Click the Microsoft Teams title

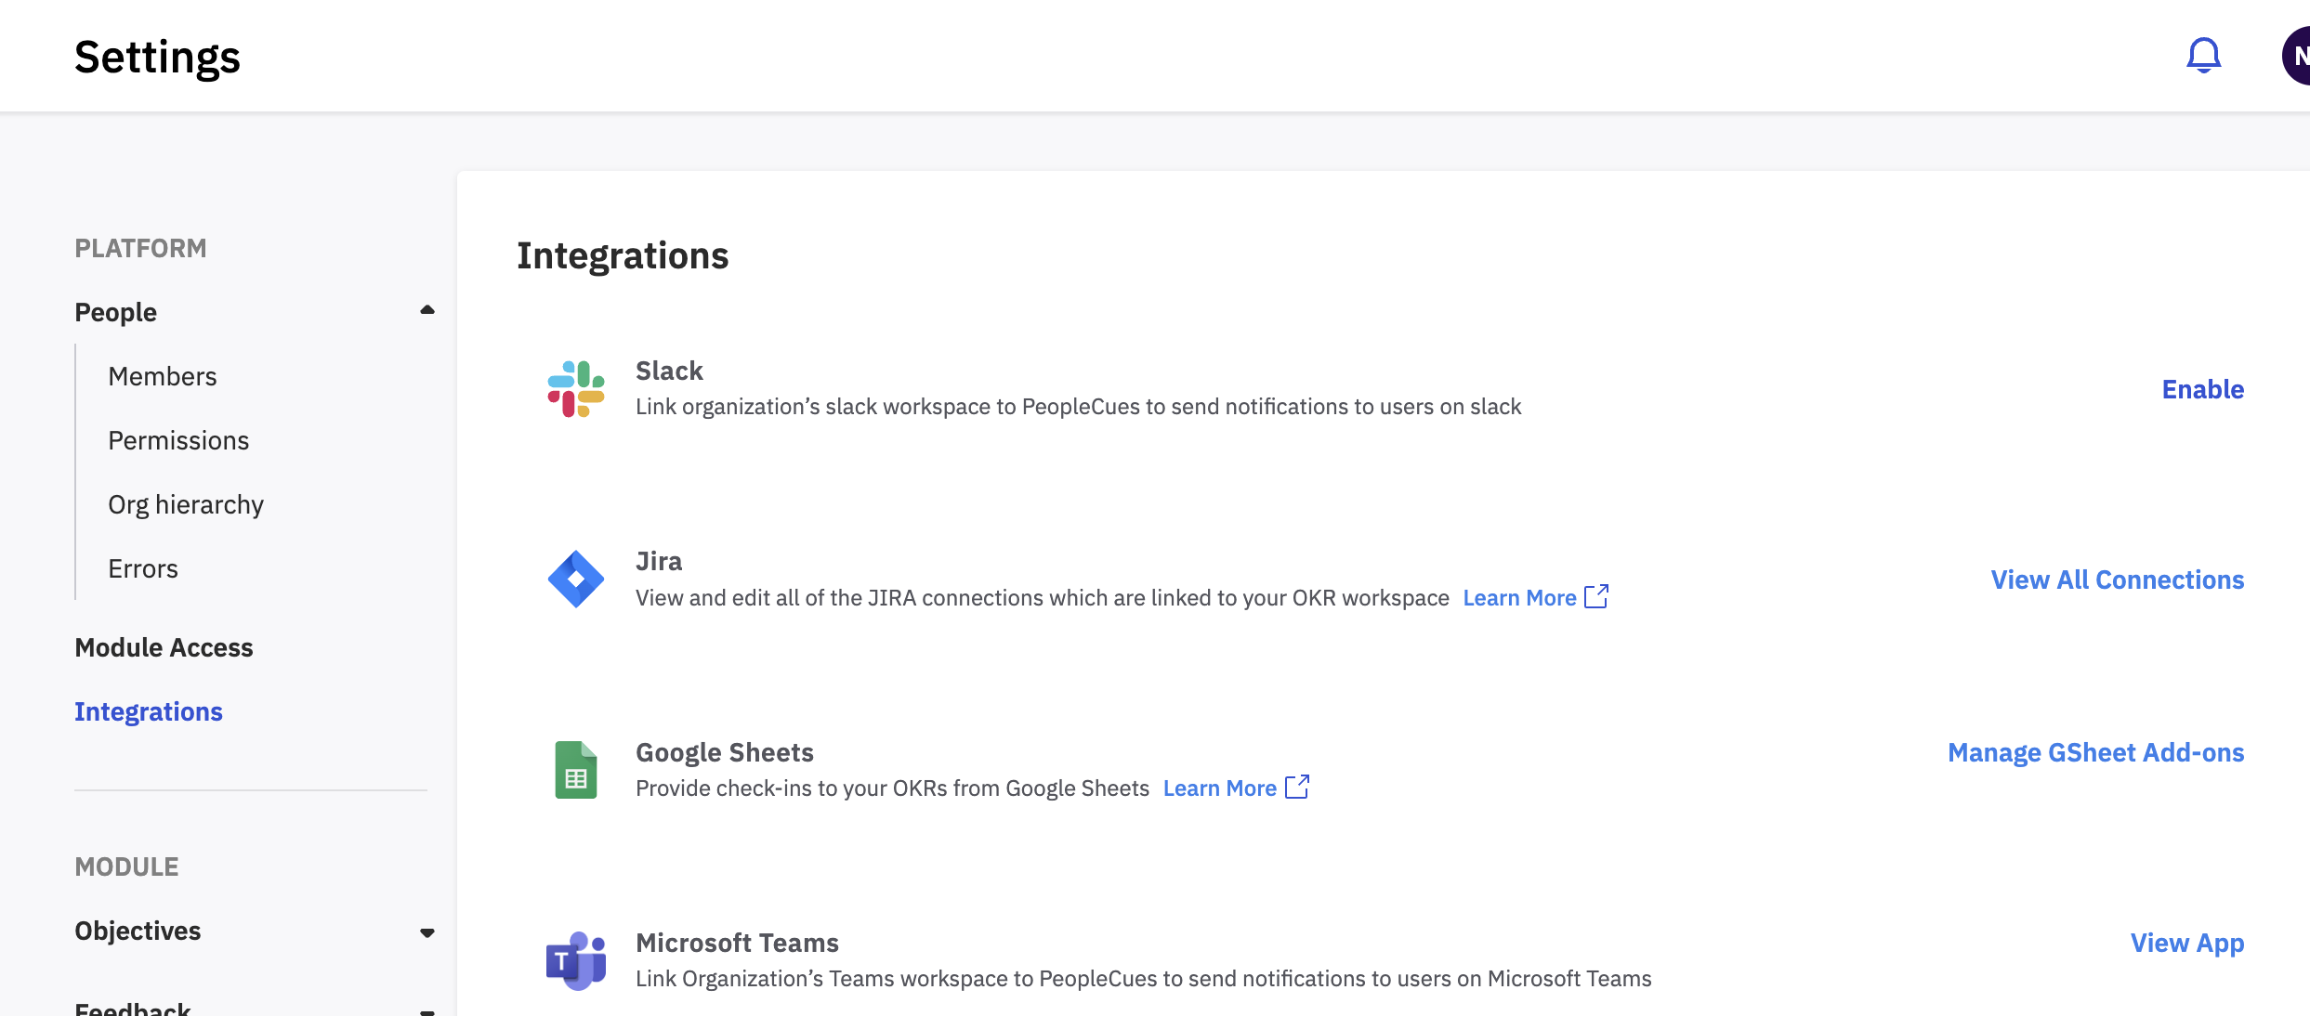(737, 943)
